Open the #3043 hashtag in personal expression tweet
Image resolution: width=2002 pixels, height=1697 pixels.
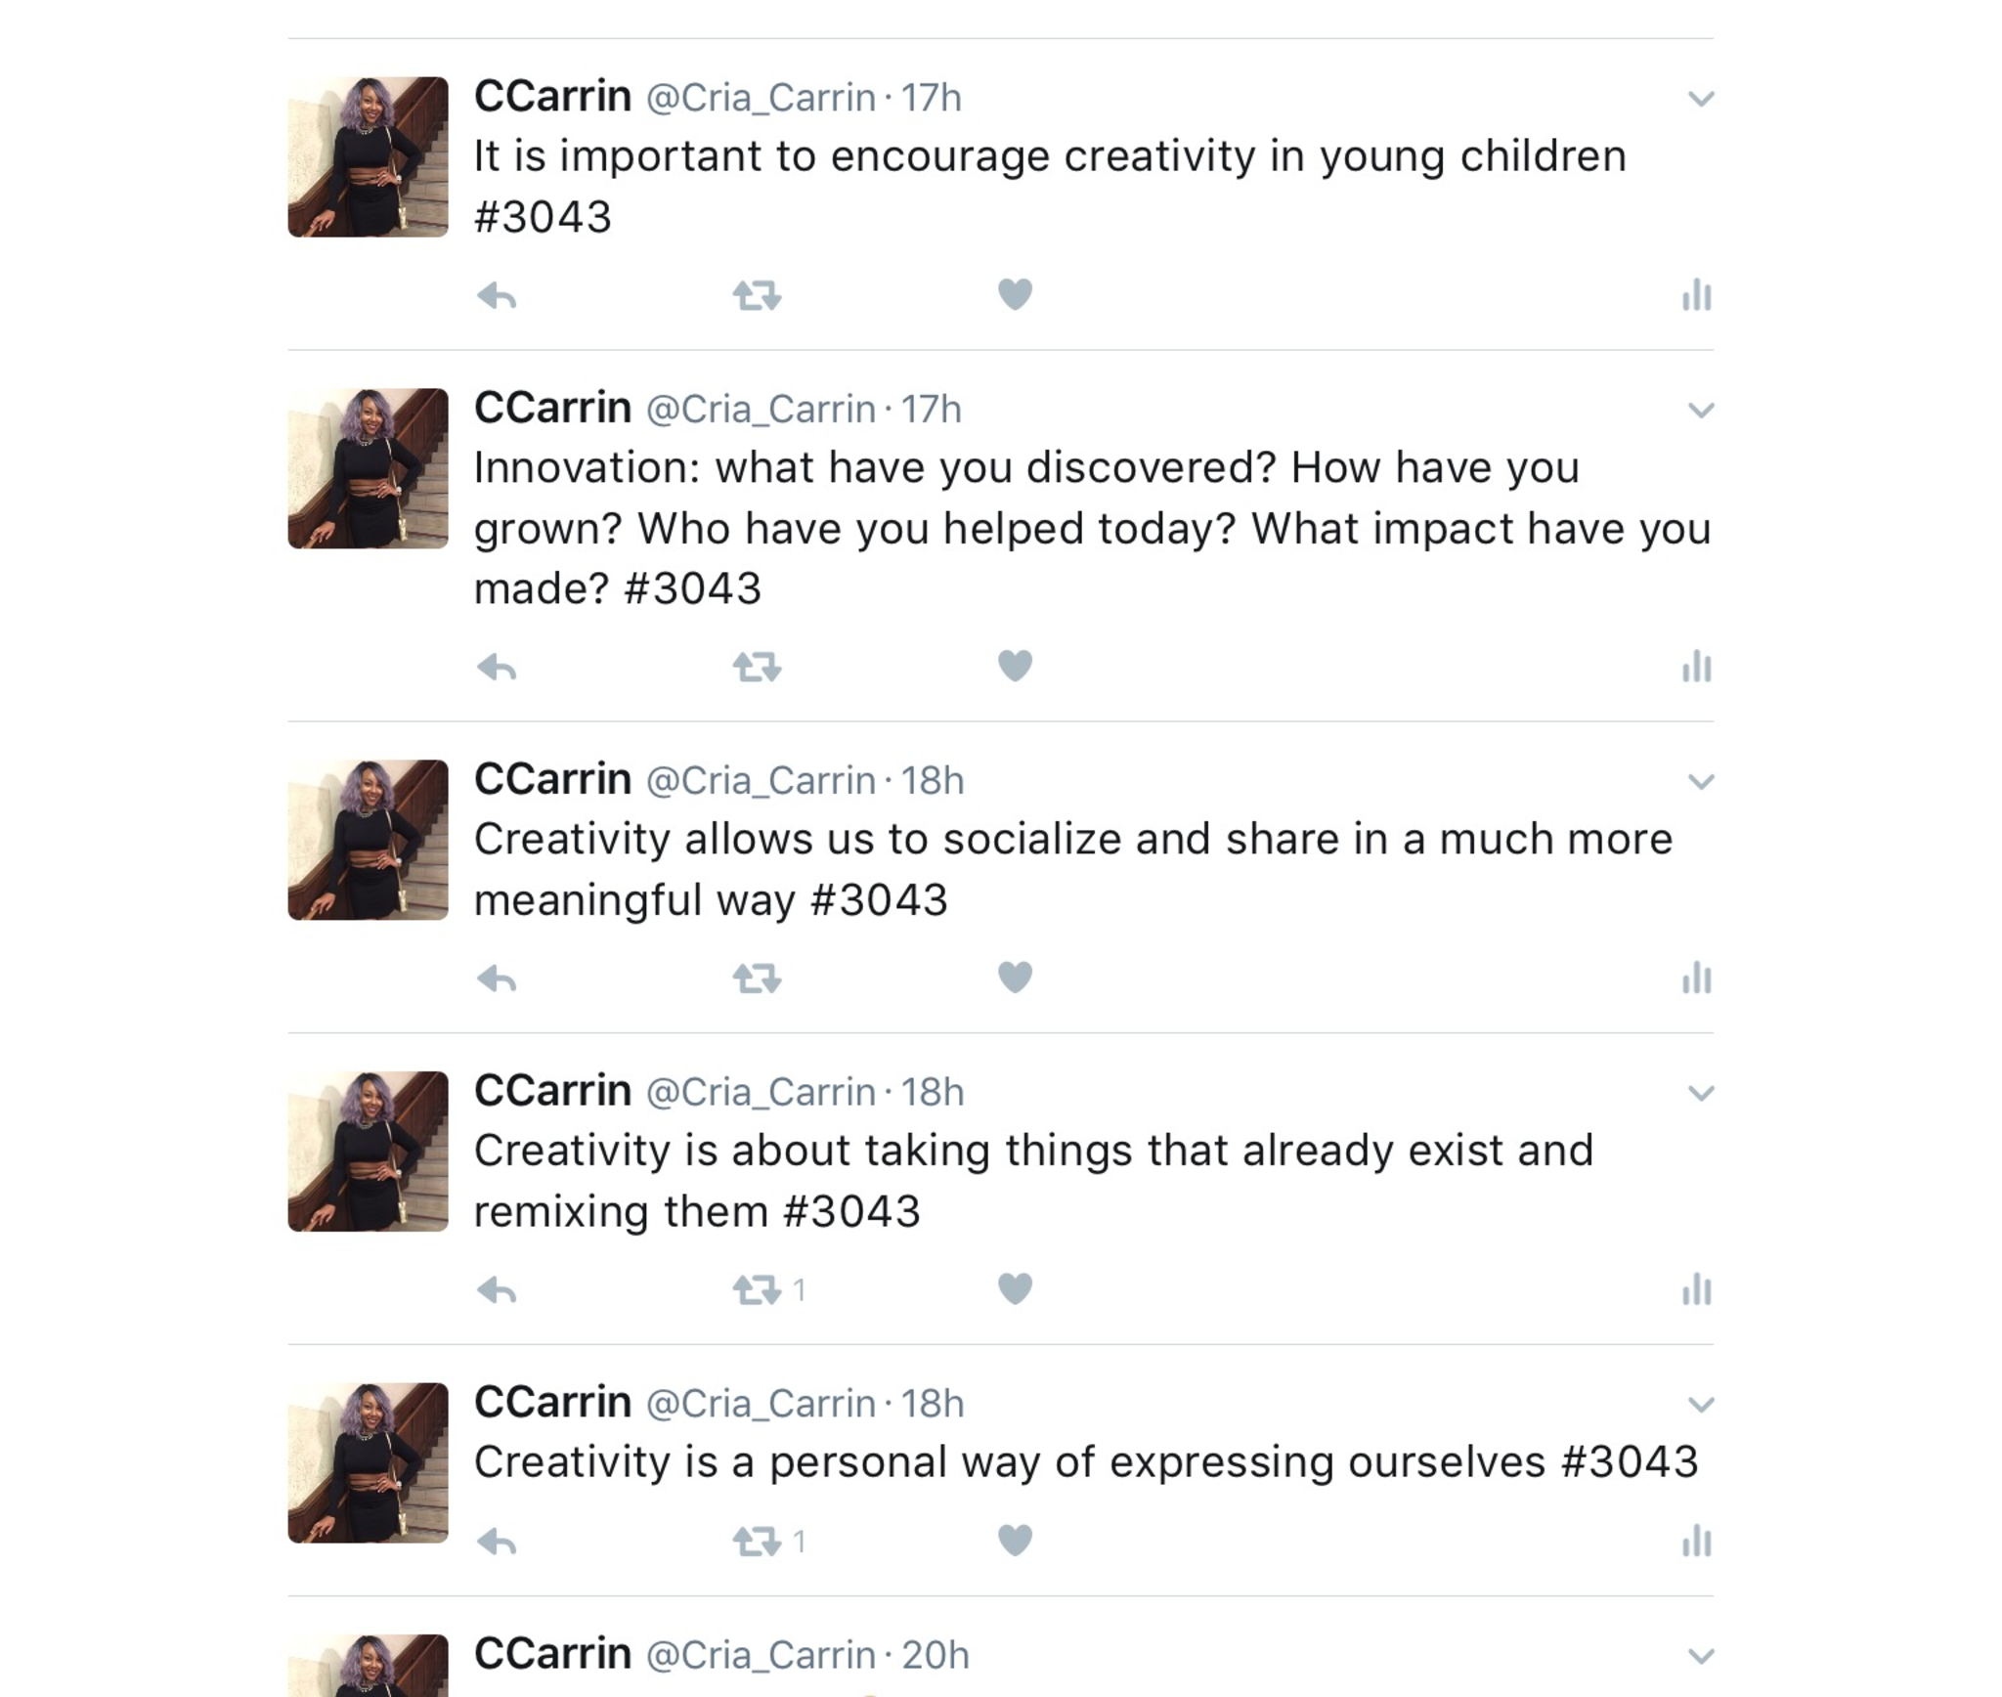click(1630, 1462)
